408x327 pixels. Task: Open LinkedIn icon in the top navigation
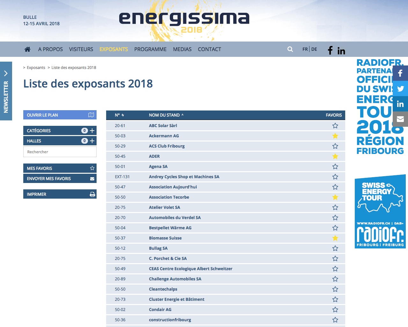tap(341, 51)
